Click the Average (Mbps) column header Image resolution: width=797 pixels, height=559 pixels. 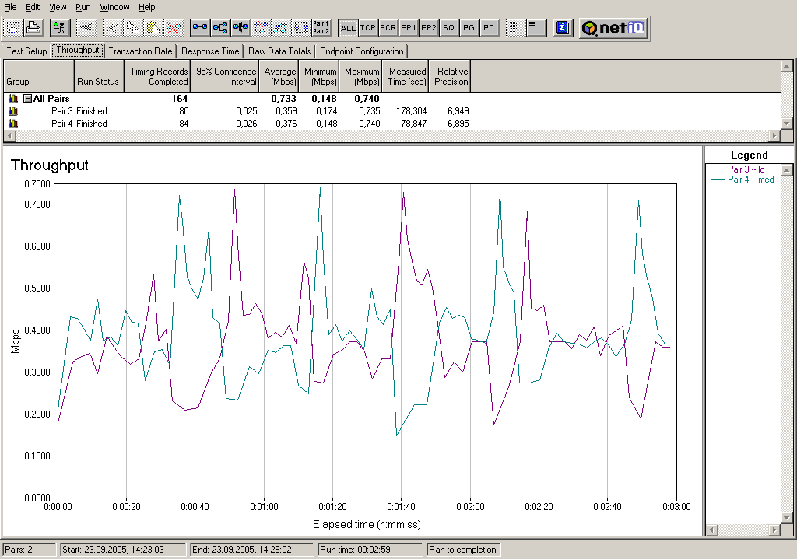pyautogui.click(x=280, y=76)
